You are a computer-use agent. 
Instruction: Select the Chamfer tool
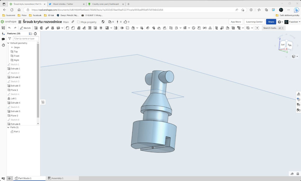[73, 28]
